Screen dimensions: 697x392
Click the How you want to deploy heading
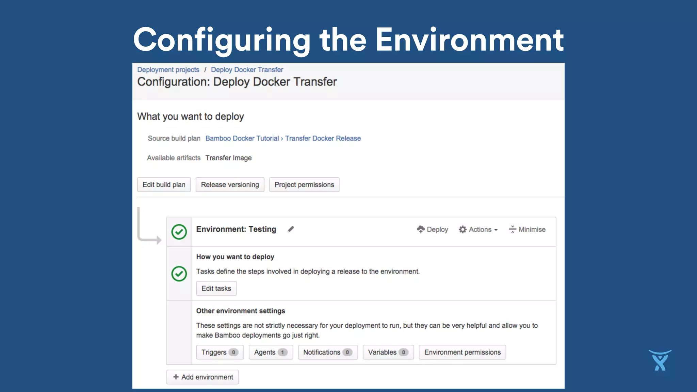[235, 257]
